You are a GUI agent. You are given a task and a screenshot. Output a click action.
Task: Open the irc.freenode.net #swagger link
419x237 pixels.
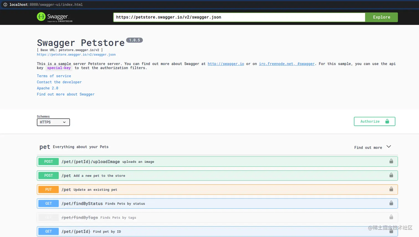pos(287,64)
